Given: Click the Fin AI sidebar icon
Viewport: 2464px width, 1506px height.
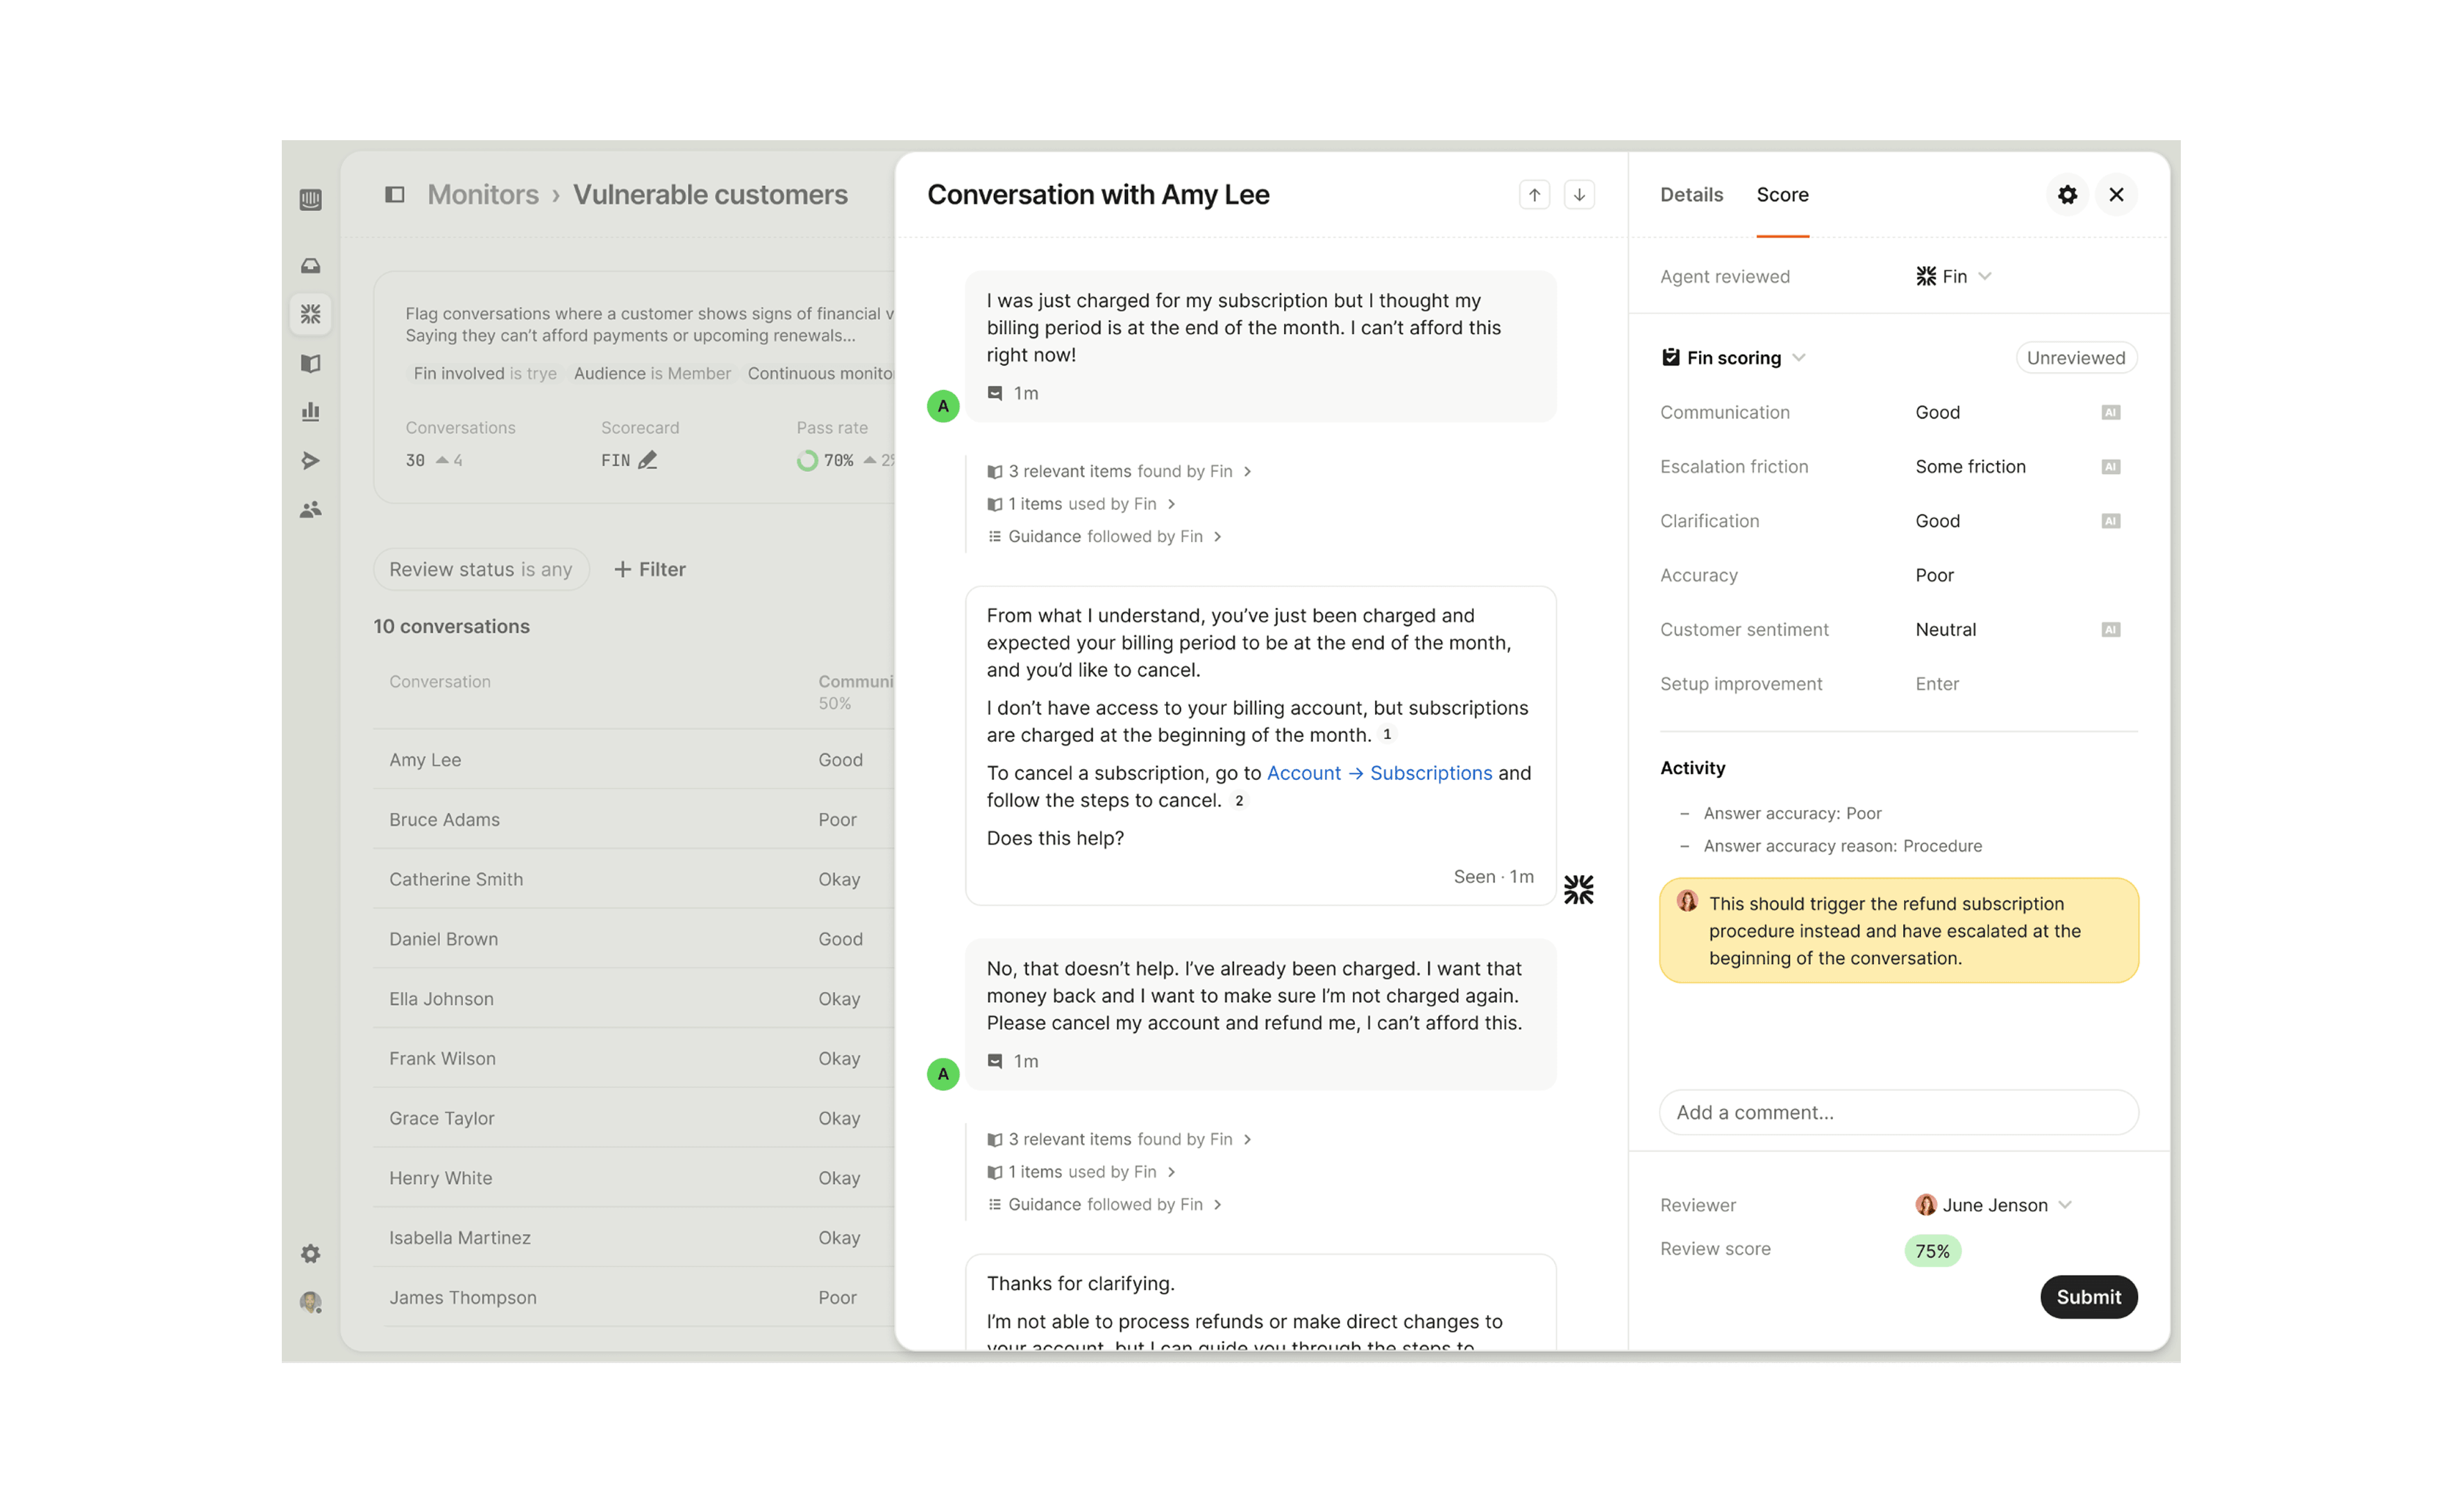Looking at the screenshot, I should pos(310,314).
